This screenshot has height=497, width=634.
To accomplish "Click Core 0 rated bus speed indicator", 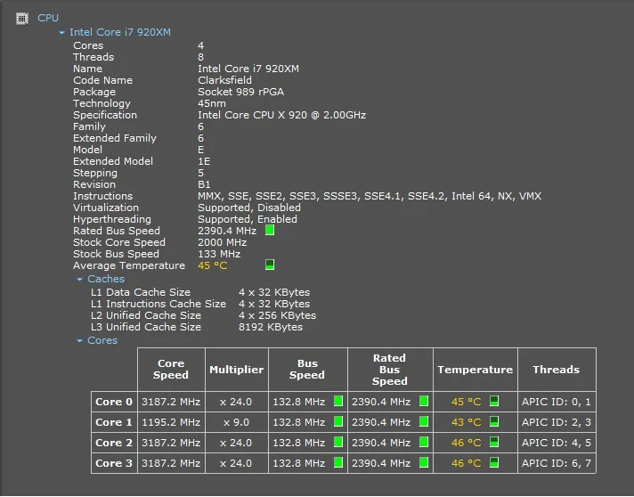I will click(424, 401).
